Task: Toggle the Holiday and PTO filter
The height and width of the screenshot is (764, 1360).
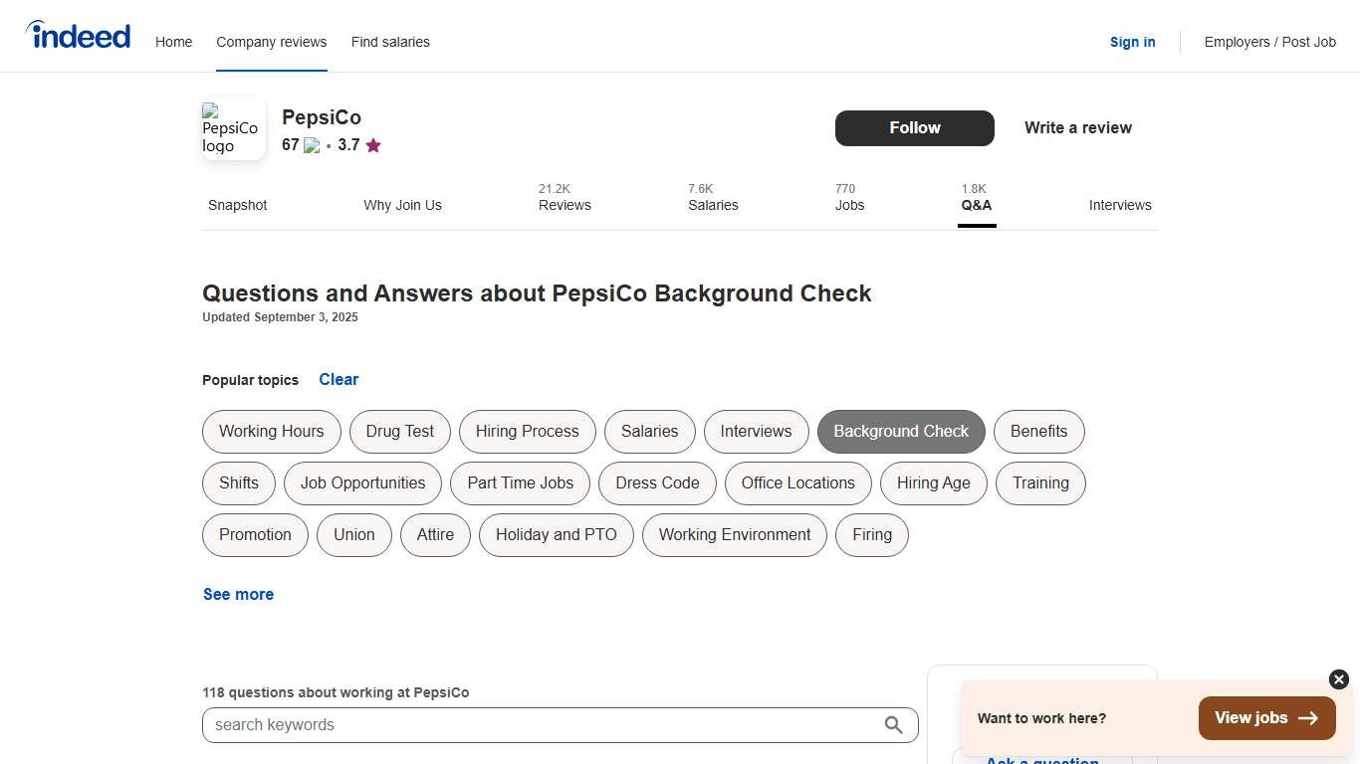Action: pos(556,535)
